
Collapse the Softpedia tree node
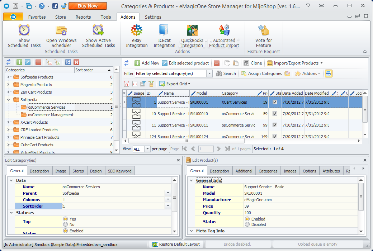(x=8, y=100)
